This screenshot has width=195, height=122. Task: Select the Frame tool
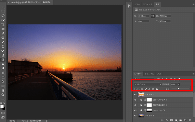[3, 29]
